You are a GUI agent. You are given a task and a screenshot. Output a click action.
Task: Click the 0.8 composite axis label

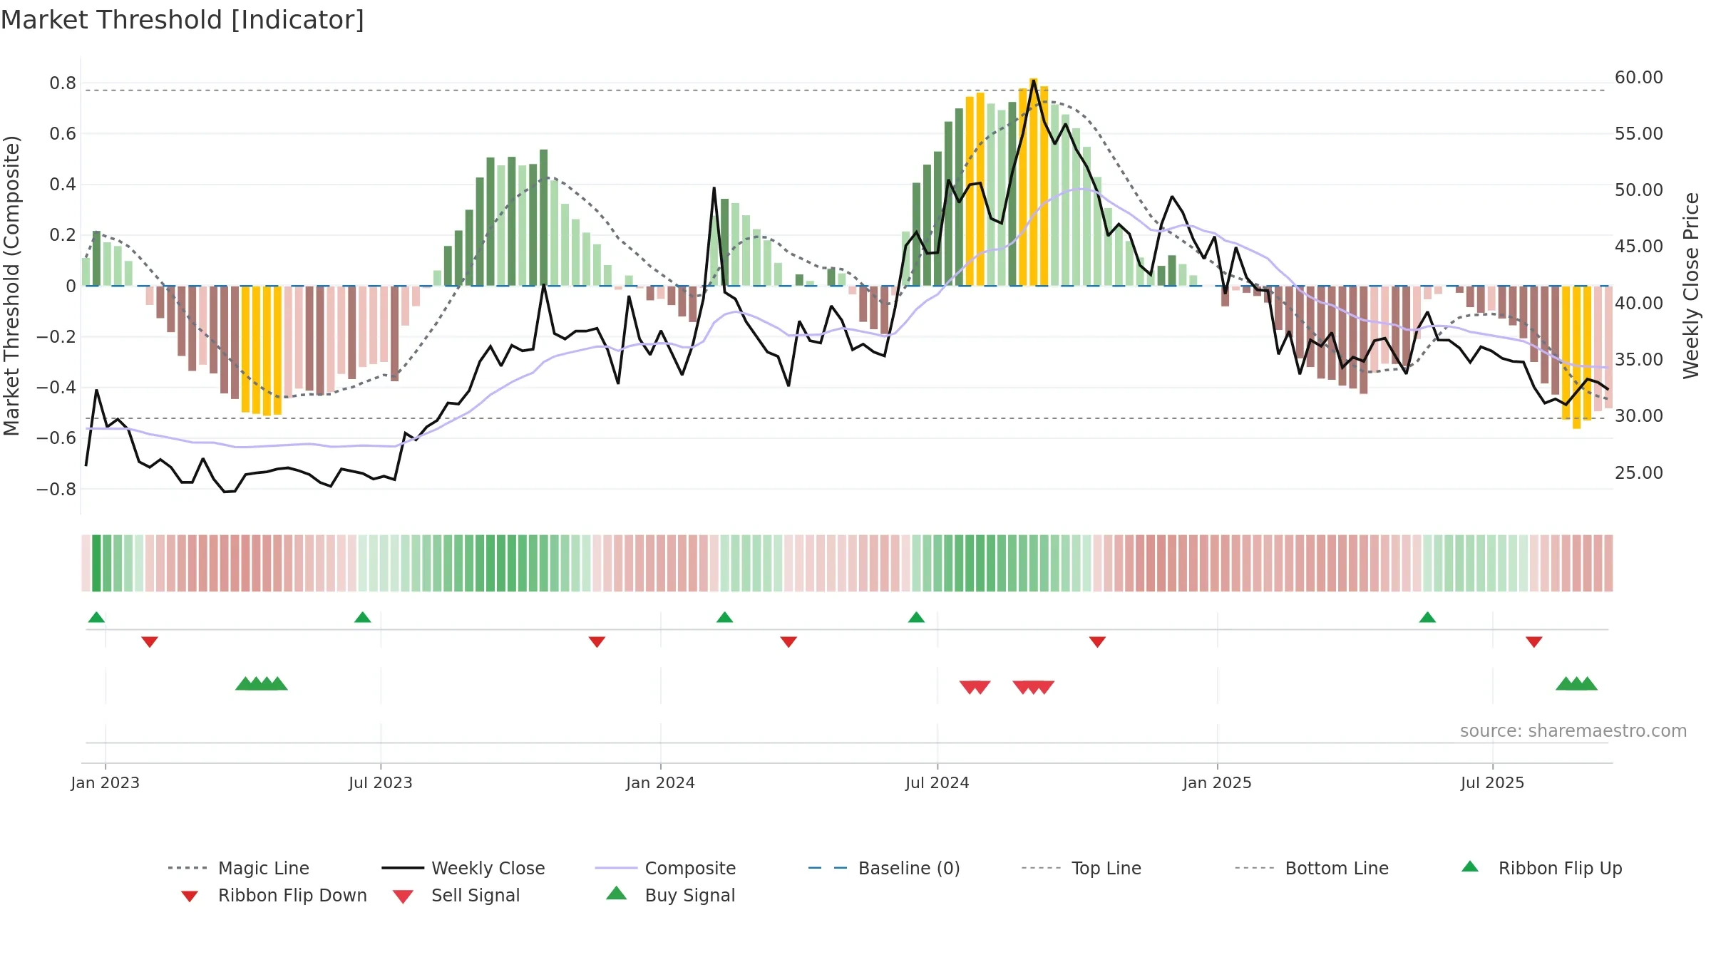63,83
